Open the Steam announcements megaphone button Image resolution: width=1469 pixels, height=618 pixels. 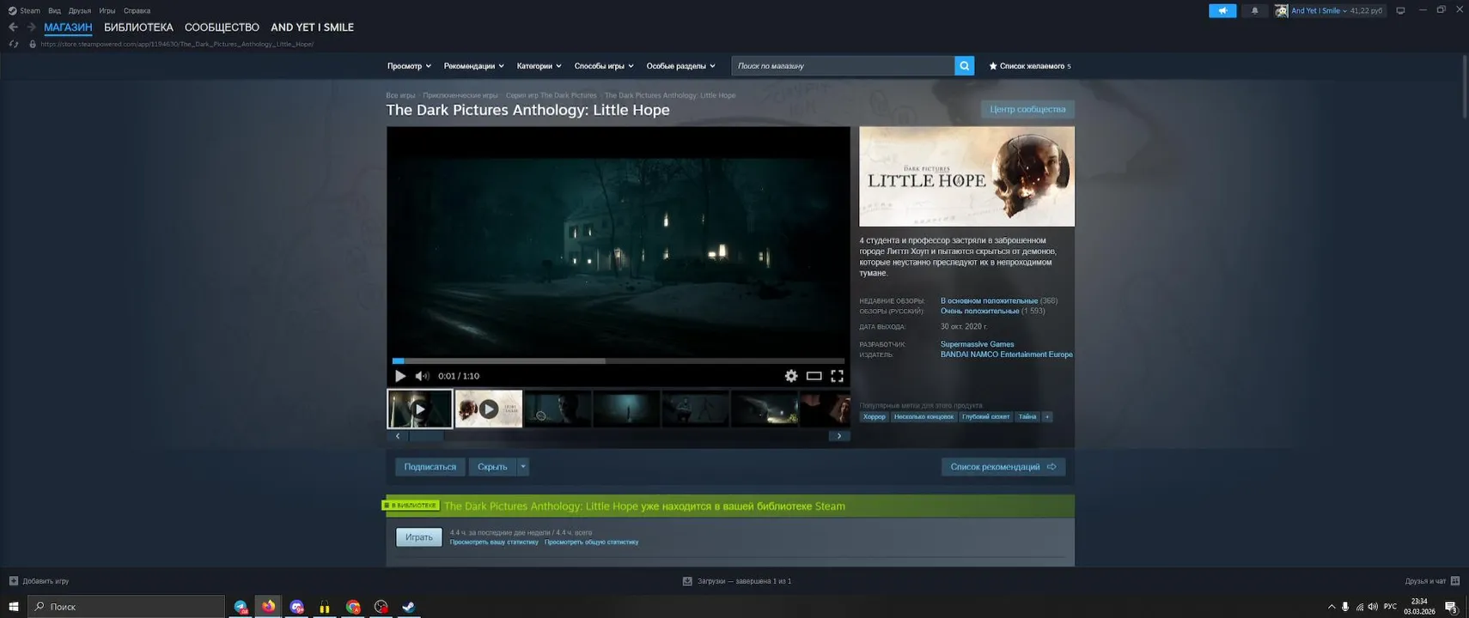[x=1222, y=10]
